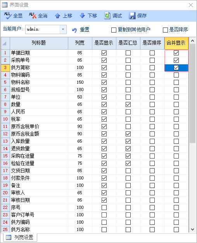Toggle the 是否降序 checkbox

165,30
